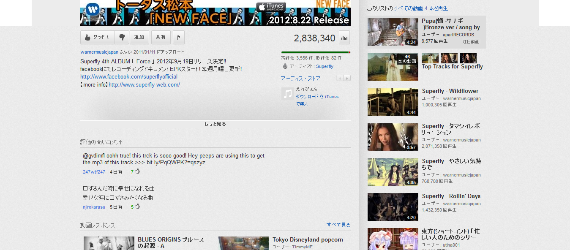This screenshot has height=250, width=570.
Task: Open the アーティスト ストア link
Action: point(300,79)
